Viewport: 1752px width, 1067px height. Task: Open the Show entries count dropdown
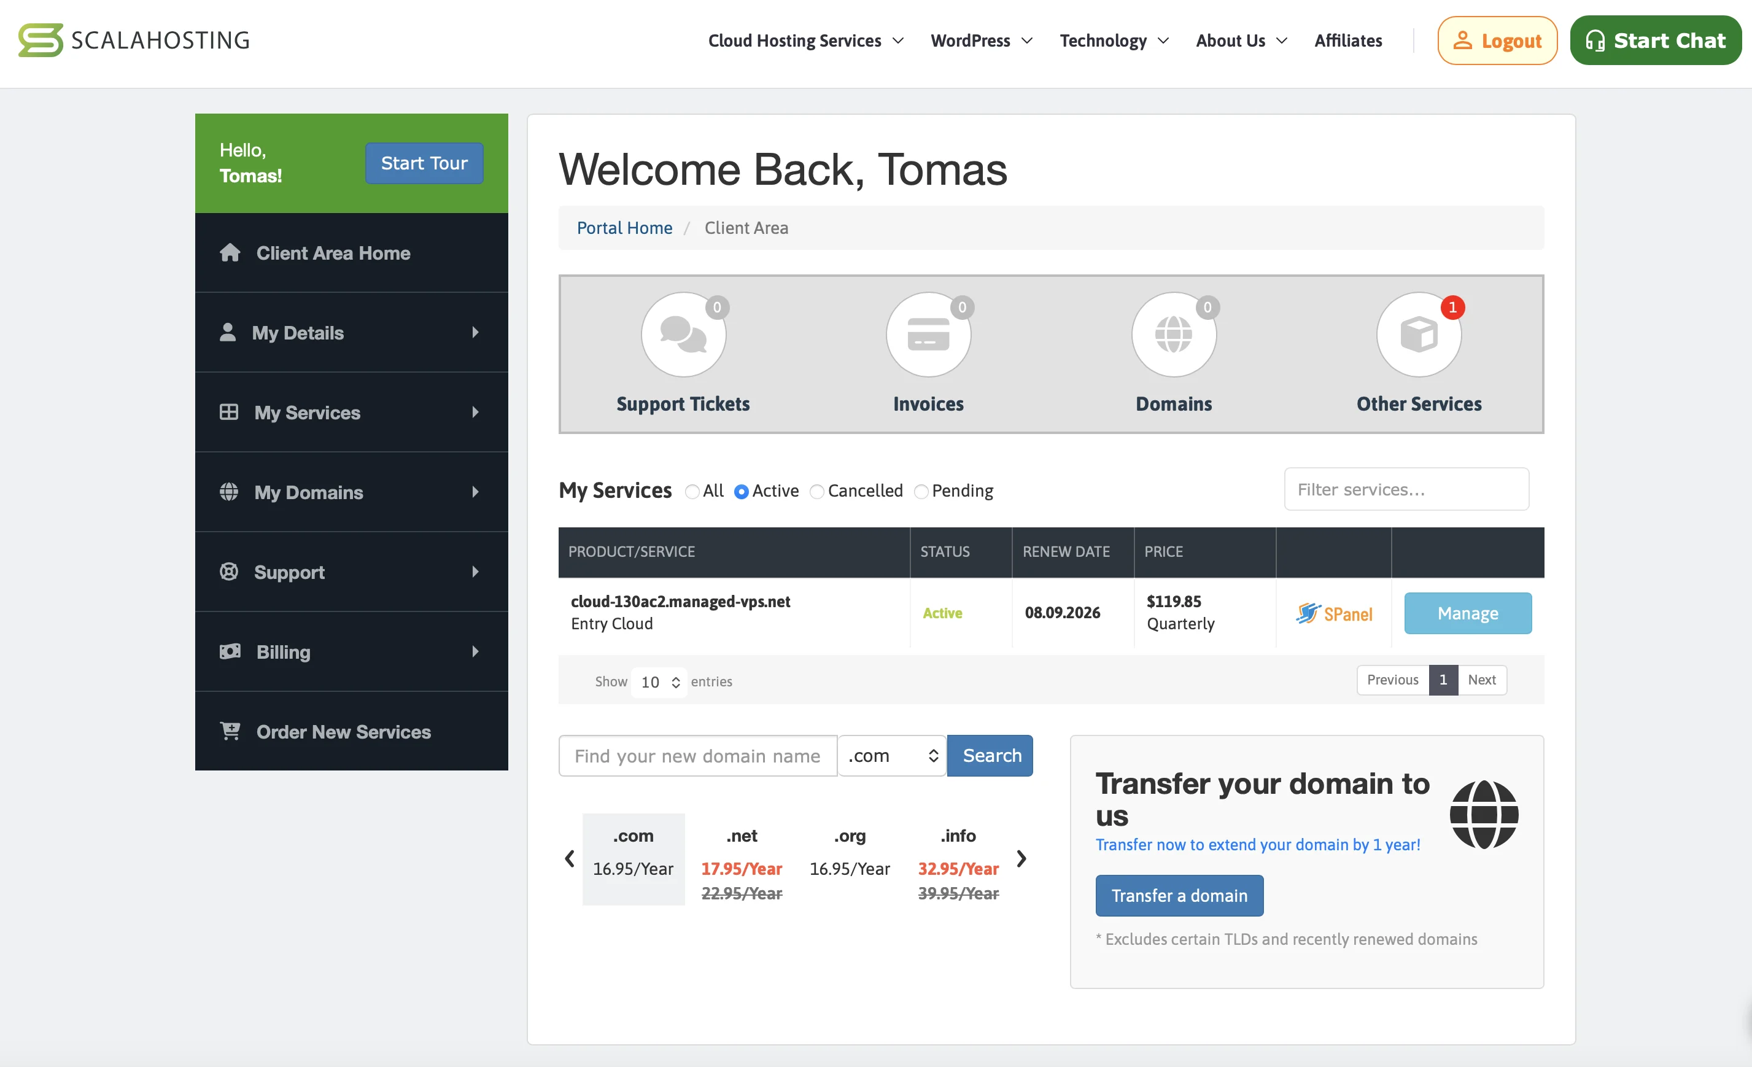coord(659,681)
